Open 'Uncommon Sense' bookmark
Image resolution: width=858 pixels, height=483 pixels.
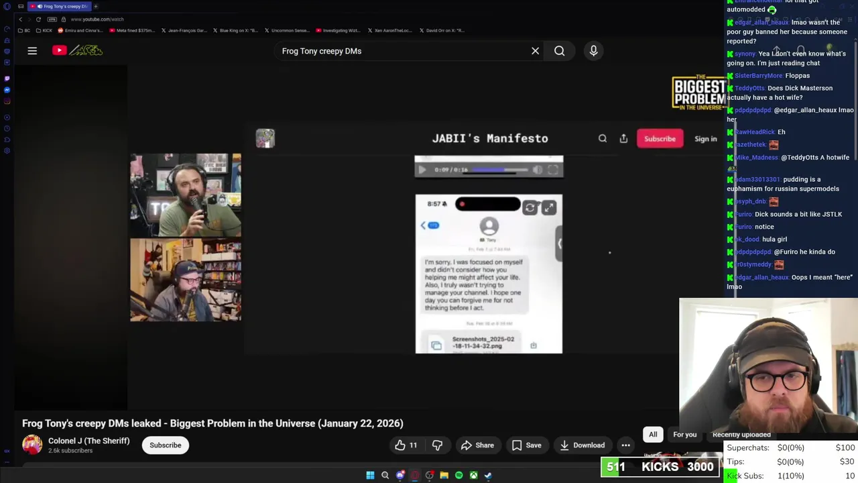tap(287, 30)
